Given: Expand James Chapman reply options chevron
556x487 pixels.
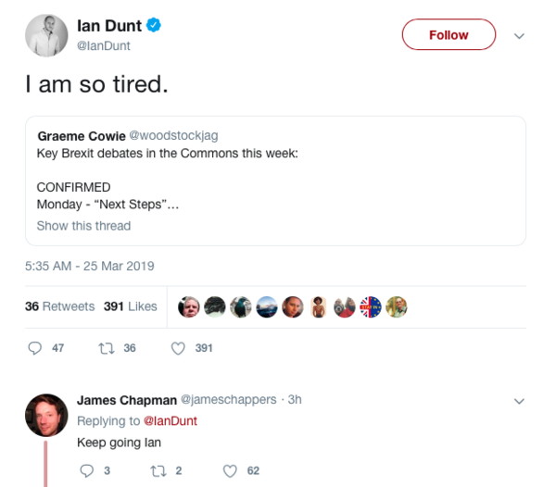Looking at the screenshot, I should (x=519, y=401).
